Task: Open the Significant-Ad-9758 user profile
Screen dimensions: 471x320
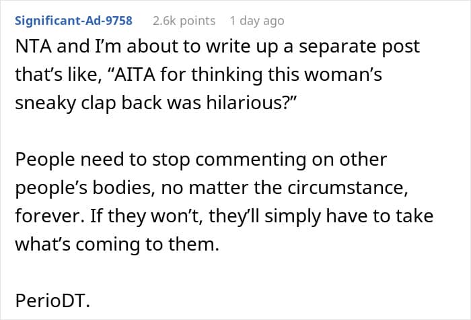Action: (x=73, y=21)
